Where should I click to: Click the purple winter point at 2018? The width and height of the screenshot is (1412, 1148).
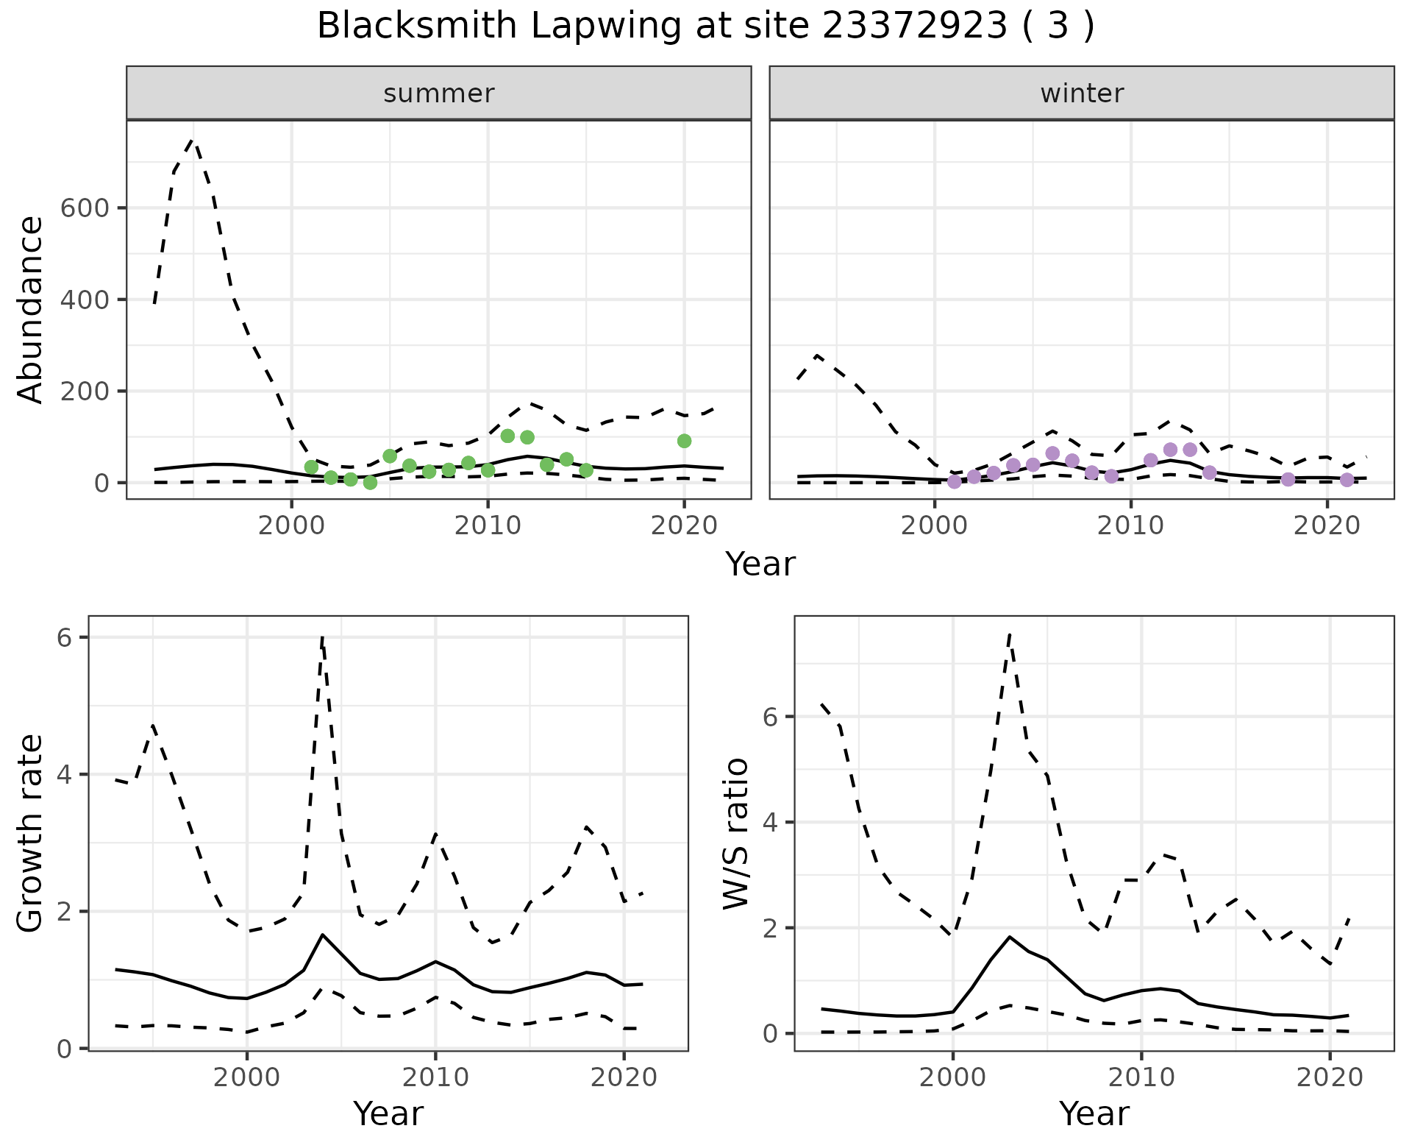[1288, 479]
